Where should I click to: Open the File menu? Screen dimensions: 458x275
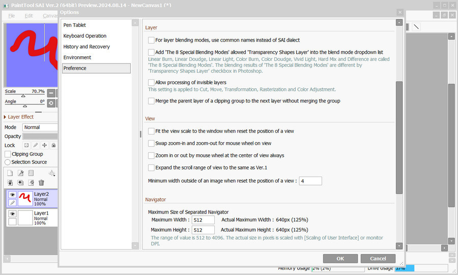click(12, 16)
